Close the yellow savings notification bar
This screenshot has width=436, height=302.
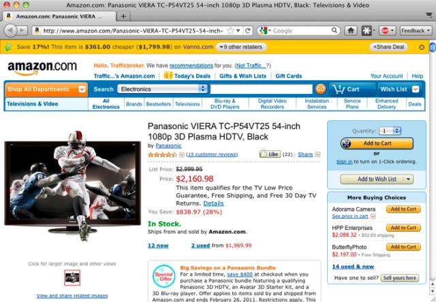point(422,47)
